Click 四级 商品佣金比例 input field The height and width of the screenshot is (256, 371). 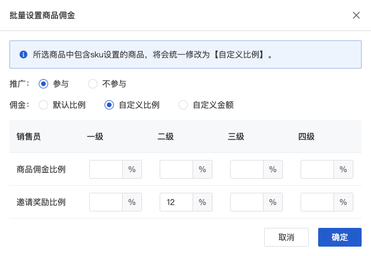[x=317, y=170]
